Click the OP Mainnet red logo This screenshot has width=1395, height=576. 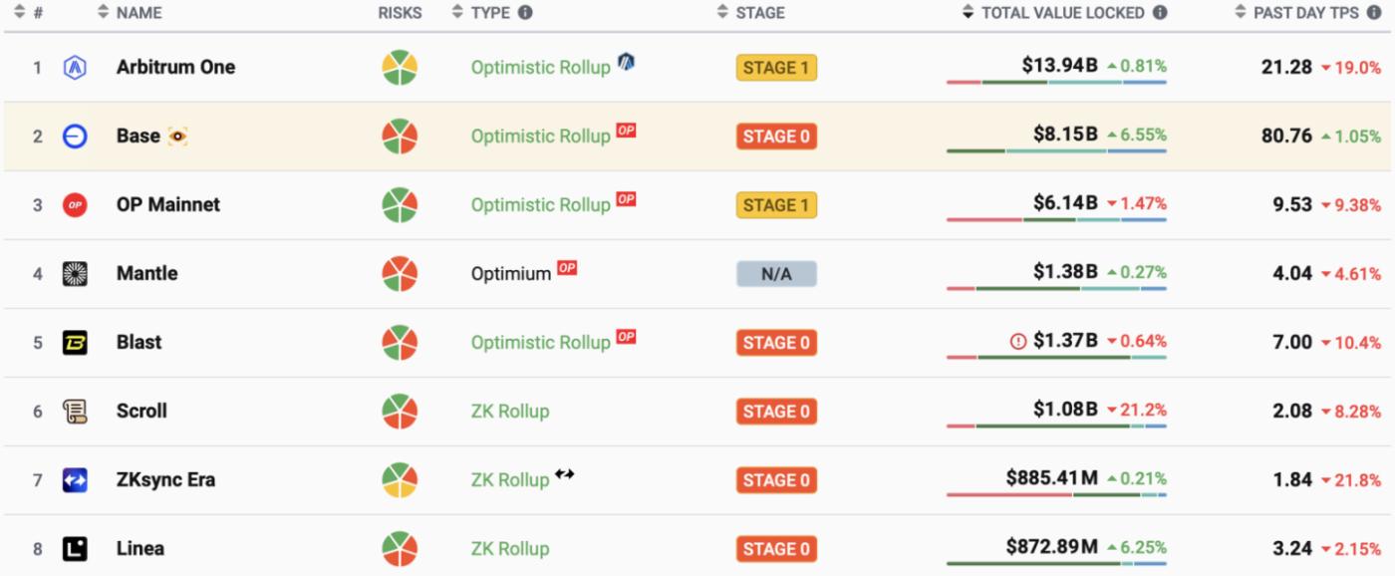coord(75,205)
